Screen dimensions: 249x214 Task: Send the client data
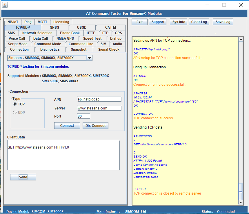pos(23,177)
